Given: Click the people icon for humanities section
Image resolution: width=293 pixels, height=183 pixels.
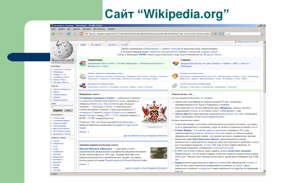Looking at the screenshot, I should click(x=82, y=76).
